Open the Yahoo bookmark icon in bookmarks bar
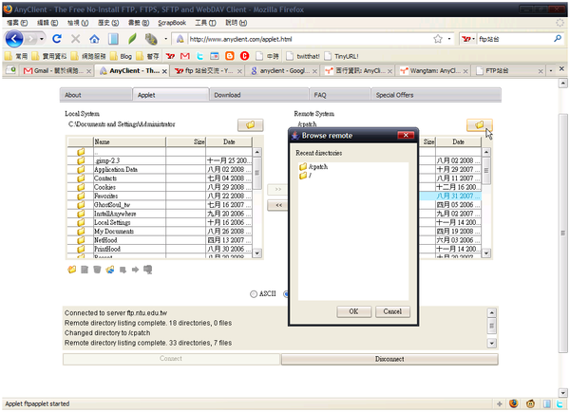This screenshot has height=412, width=570. (x=170, y=56)
